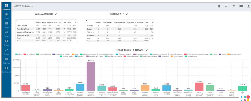Toggle finance power series in legend
251x101 pixels.
[123, 54]
